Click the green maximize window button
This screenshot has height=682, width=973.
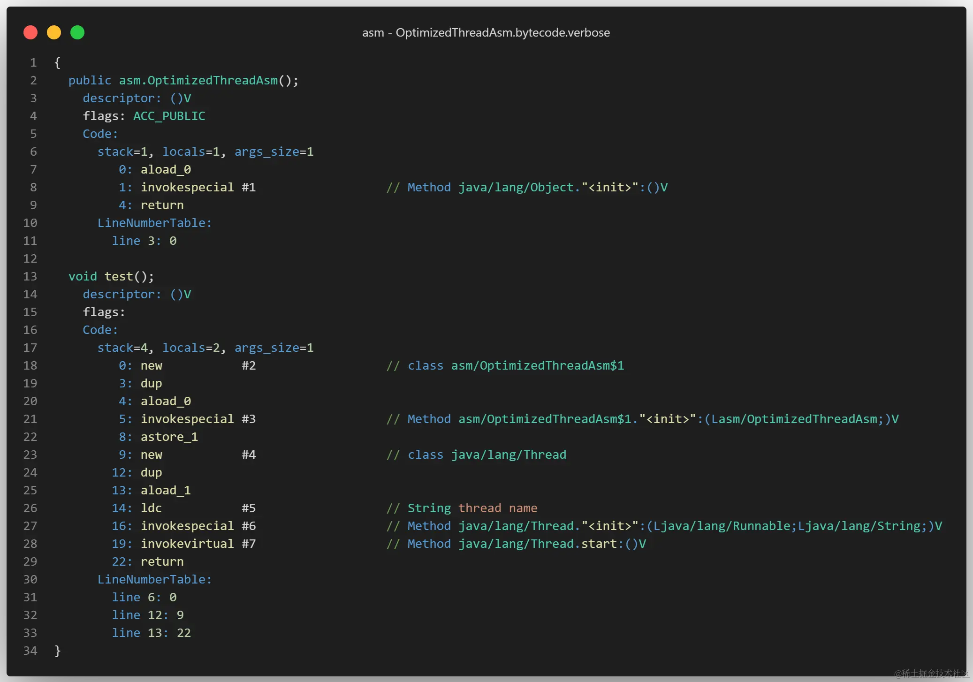point(77,32)
